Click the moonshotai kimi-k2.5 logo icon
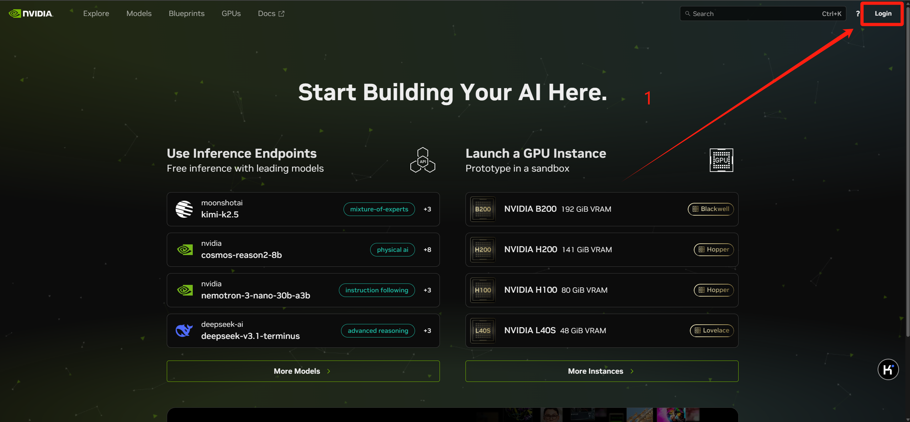Viewport: 910px width, 422px height. (x=184, y=209)
